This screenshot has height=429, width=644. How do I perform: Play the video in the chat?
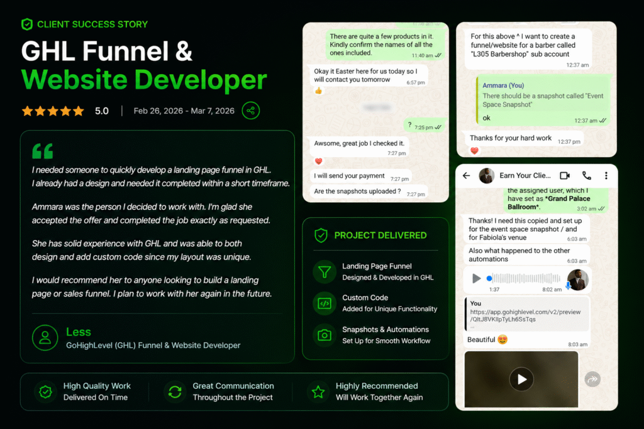(521, 379)
